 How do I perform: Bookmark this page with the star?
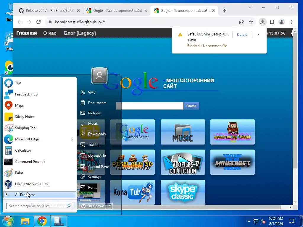click(251, 22)
